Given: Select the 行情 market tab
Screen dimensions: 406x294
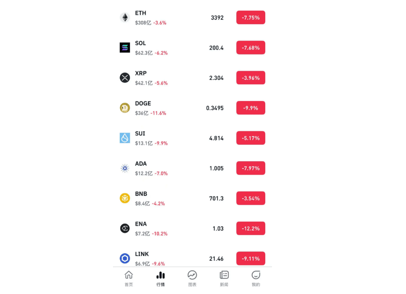Looking at the screenshot, I should click(x=160, y=278).
